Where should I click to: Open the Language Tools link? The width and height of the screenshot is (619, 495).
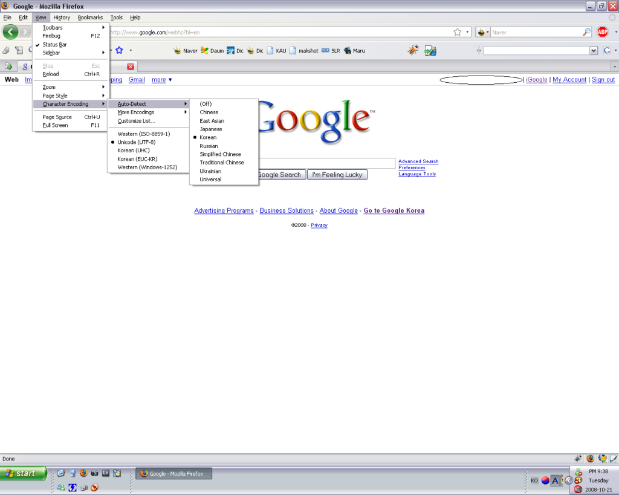pos(417,174)
